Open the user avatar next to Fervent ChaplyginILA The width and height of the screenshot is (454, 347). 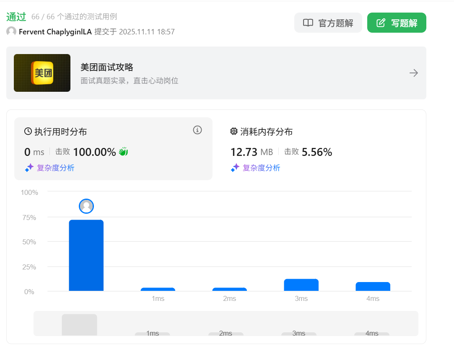(x=11, y=31)
